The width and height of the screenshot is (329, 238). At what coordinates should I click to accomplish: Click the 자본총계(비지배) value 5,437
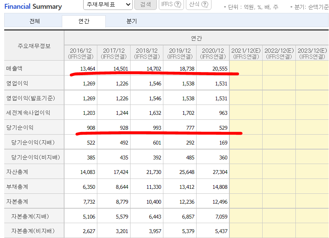[221, 231]
